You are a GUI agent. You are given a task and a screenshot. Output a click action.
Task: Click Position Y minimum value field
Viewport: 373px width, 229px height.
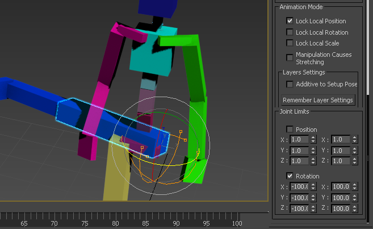click(x=299, y=151)
